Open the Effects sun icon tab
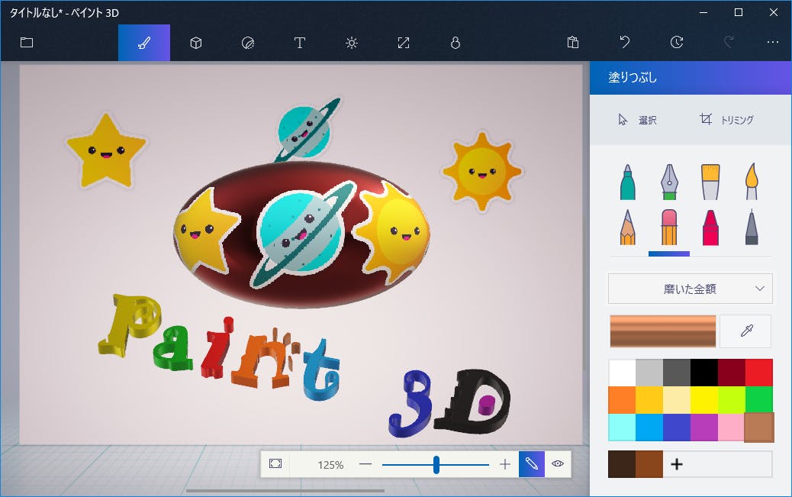792x497 pixels. pyautogui.click(x=352, y=43)
